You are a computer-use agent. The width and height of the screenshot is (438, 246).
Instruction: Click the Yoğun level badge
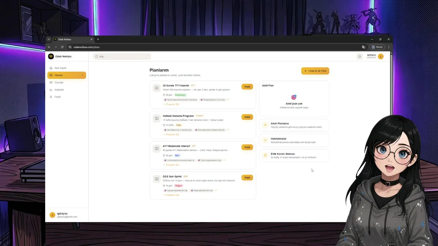click(x=178, y=186)
